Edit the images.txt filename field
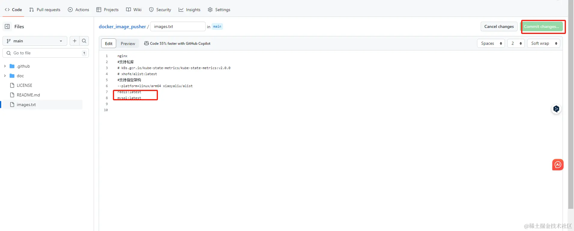 click(x=178, y=26)
